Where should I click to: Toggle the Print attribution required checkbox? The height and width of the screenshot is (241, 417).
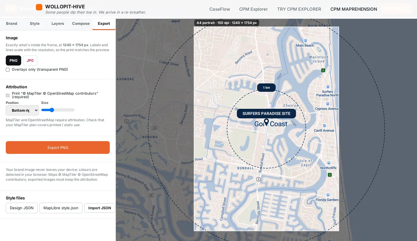pos(8,95)
